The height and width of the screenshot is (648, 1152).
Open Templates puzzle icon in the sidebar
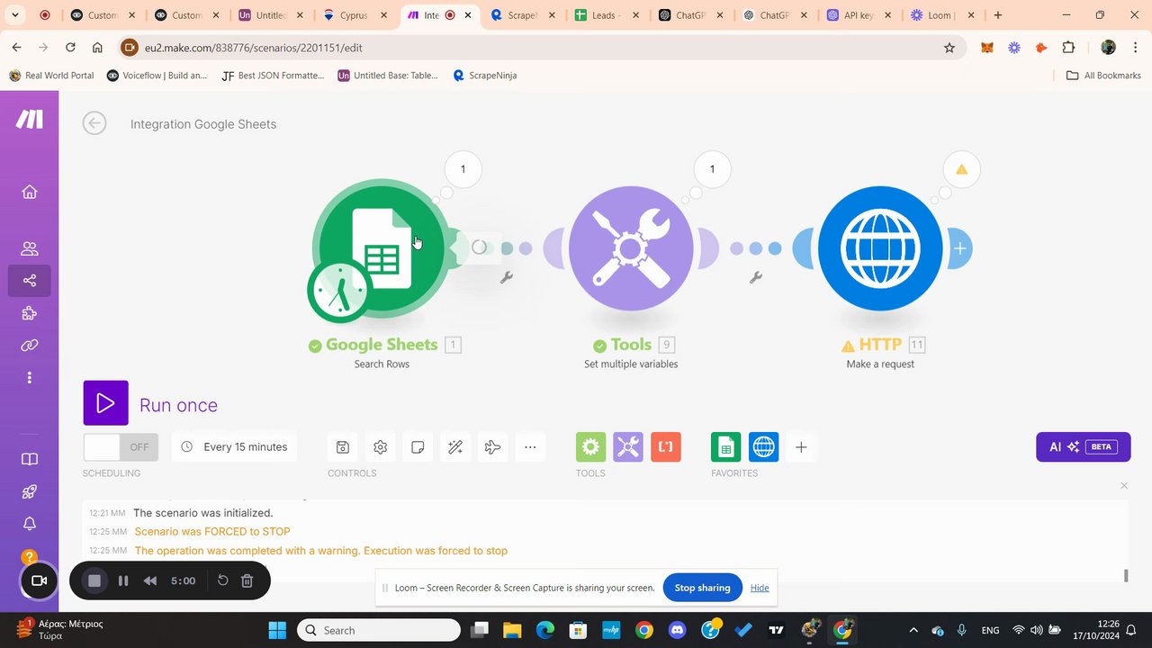30,313
